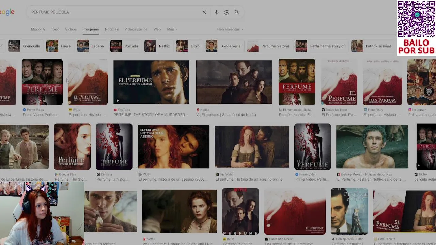Click the IMDb source icon under 'El perfume: Historia'
Screen dimensions: 436x245
tap(70, 110)
